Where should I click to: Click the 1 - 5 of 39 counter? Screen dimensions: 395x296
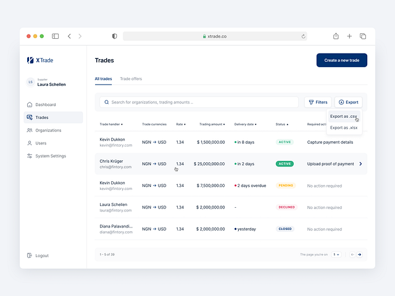click(x=107, y=255)
